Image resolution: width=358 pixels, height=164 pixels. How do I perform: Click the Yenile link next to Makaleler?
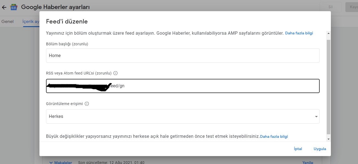point(308,162)
